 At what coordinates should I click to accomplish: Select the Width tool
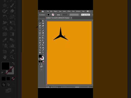pyautogui.click(x=40, y=38)
